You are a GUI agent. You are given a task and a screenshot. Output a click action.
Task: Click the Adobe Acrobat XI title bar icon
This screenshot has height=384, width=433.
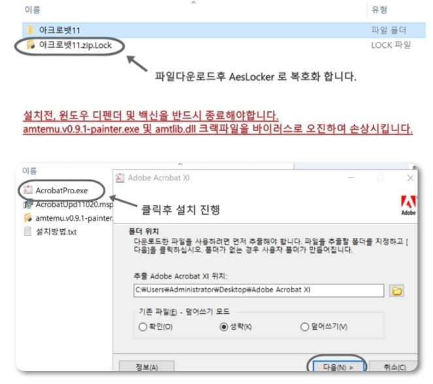point(120,178)
